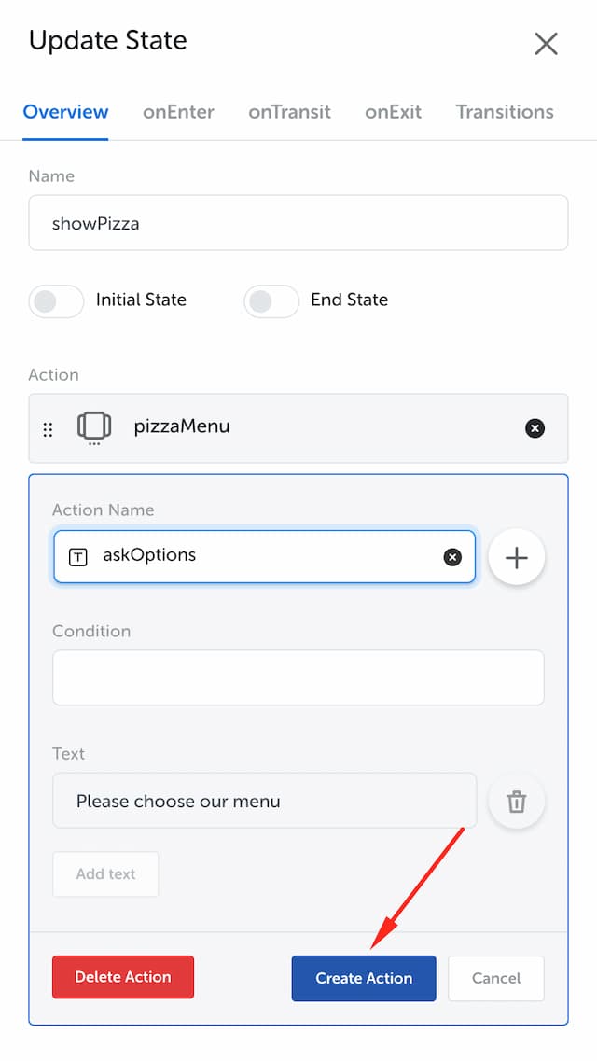Click the carousel icon next to pizzaMenu
597x1061 pixels.
click(94, 427)
